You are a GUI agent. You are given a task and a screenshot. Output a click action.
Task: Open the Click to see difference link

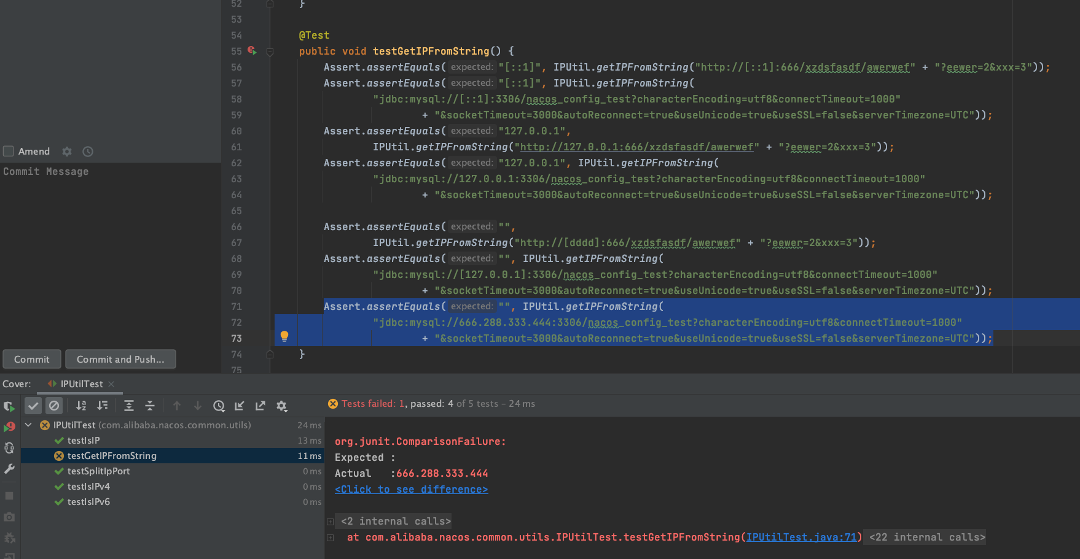411,489
